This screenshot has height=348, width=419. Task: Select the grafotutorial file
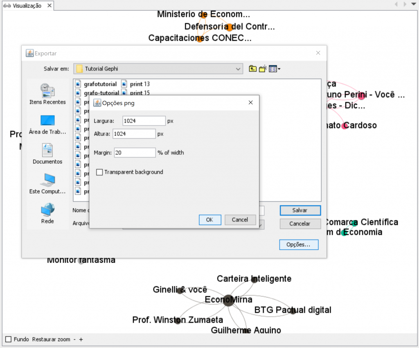pos(97,84)
